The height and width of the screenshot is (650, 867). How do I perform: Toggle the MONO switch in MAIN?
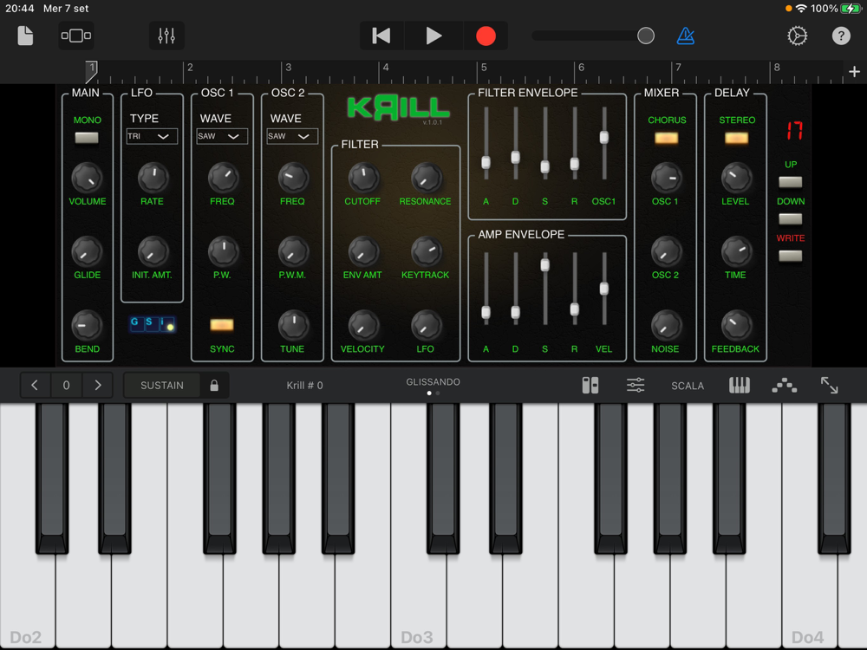point(87,138)
